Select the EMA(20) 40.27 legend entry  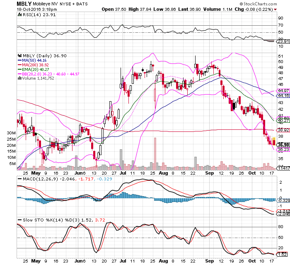tap(34, 69)
